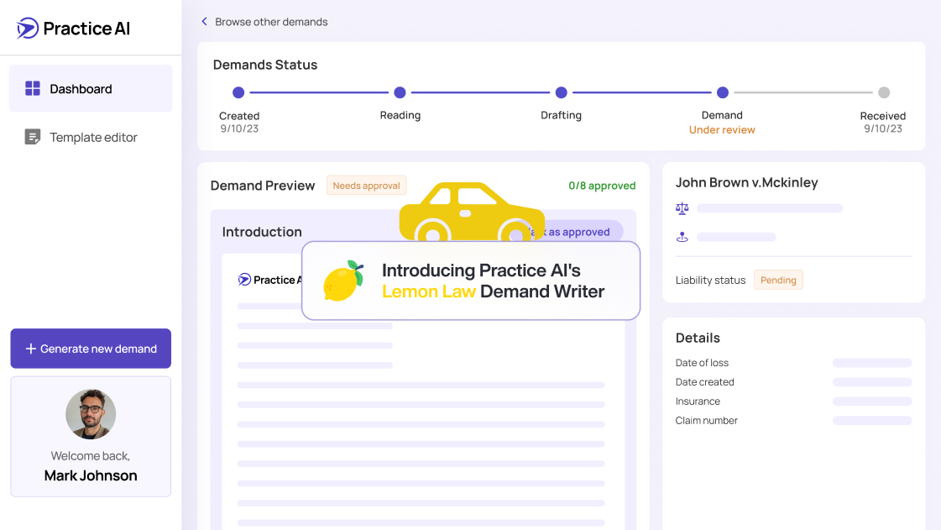941x530 pixels.
Task: Click the Details panel heading
Action: click(698, 338)
